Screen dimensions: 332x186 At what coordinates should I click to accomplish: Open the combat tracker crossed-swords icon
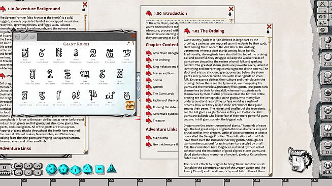(322, 4)
